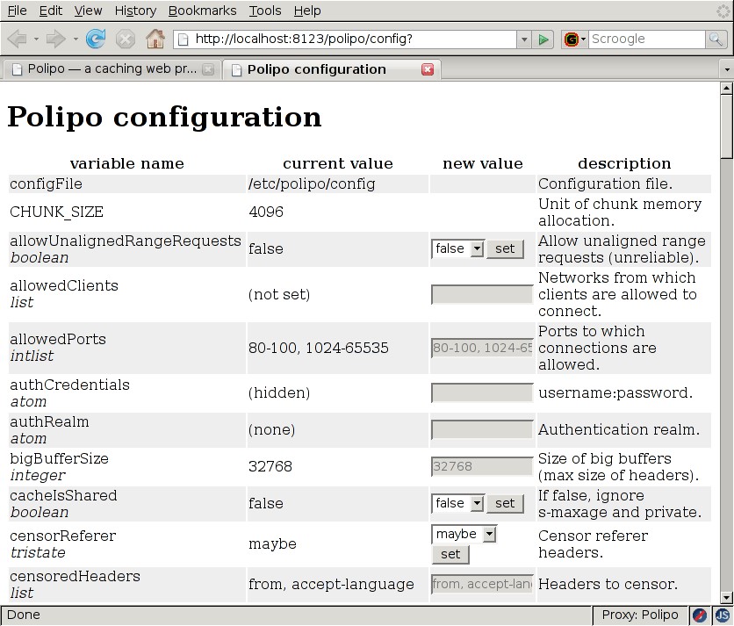Click the Forward navigation arrow
The width and height of the screenshot is (734, 626).
click(x=55, y=39)
